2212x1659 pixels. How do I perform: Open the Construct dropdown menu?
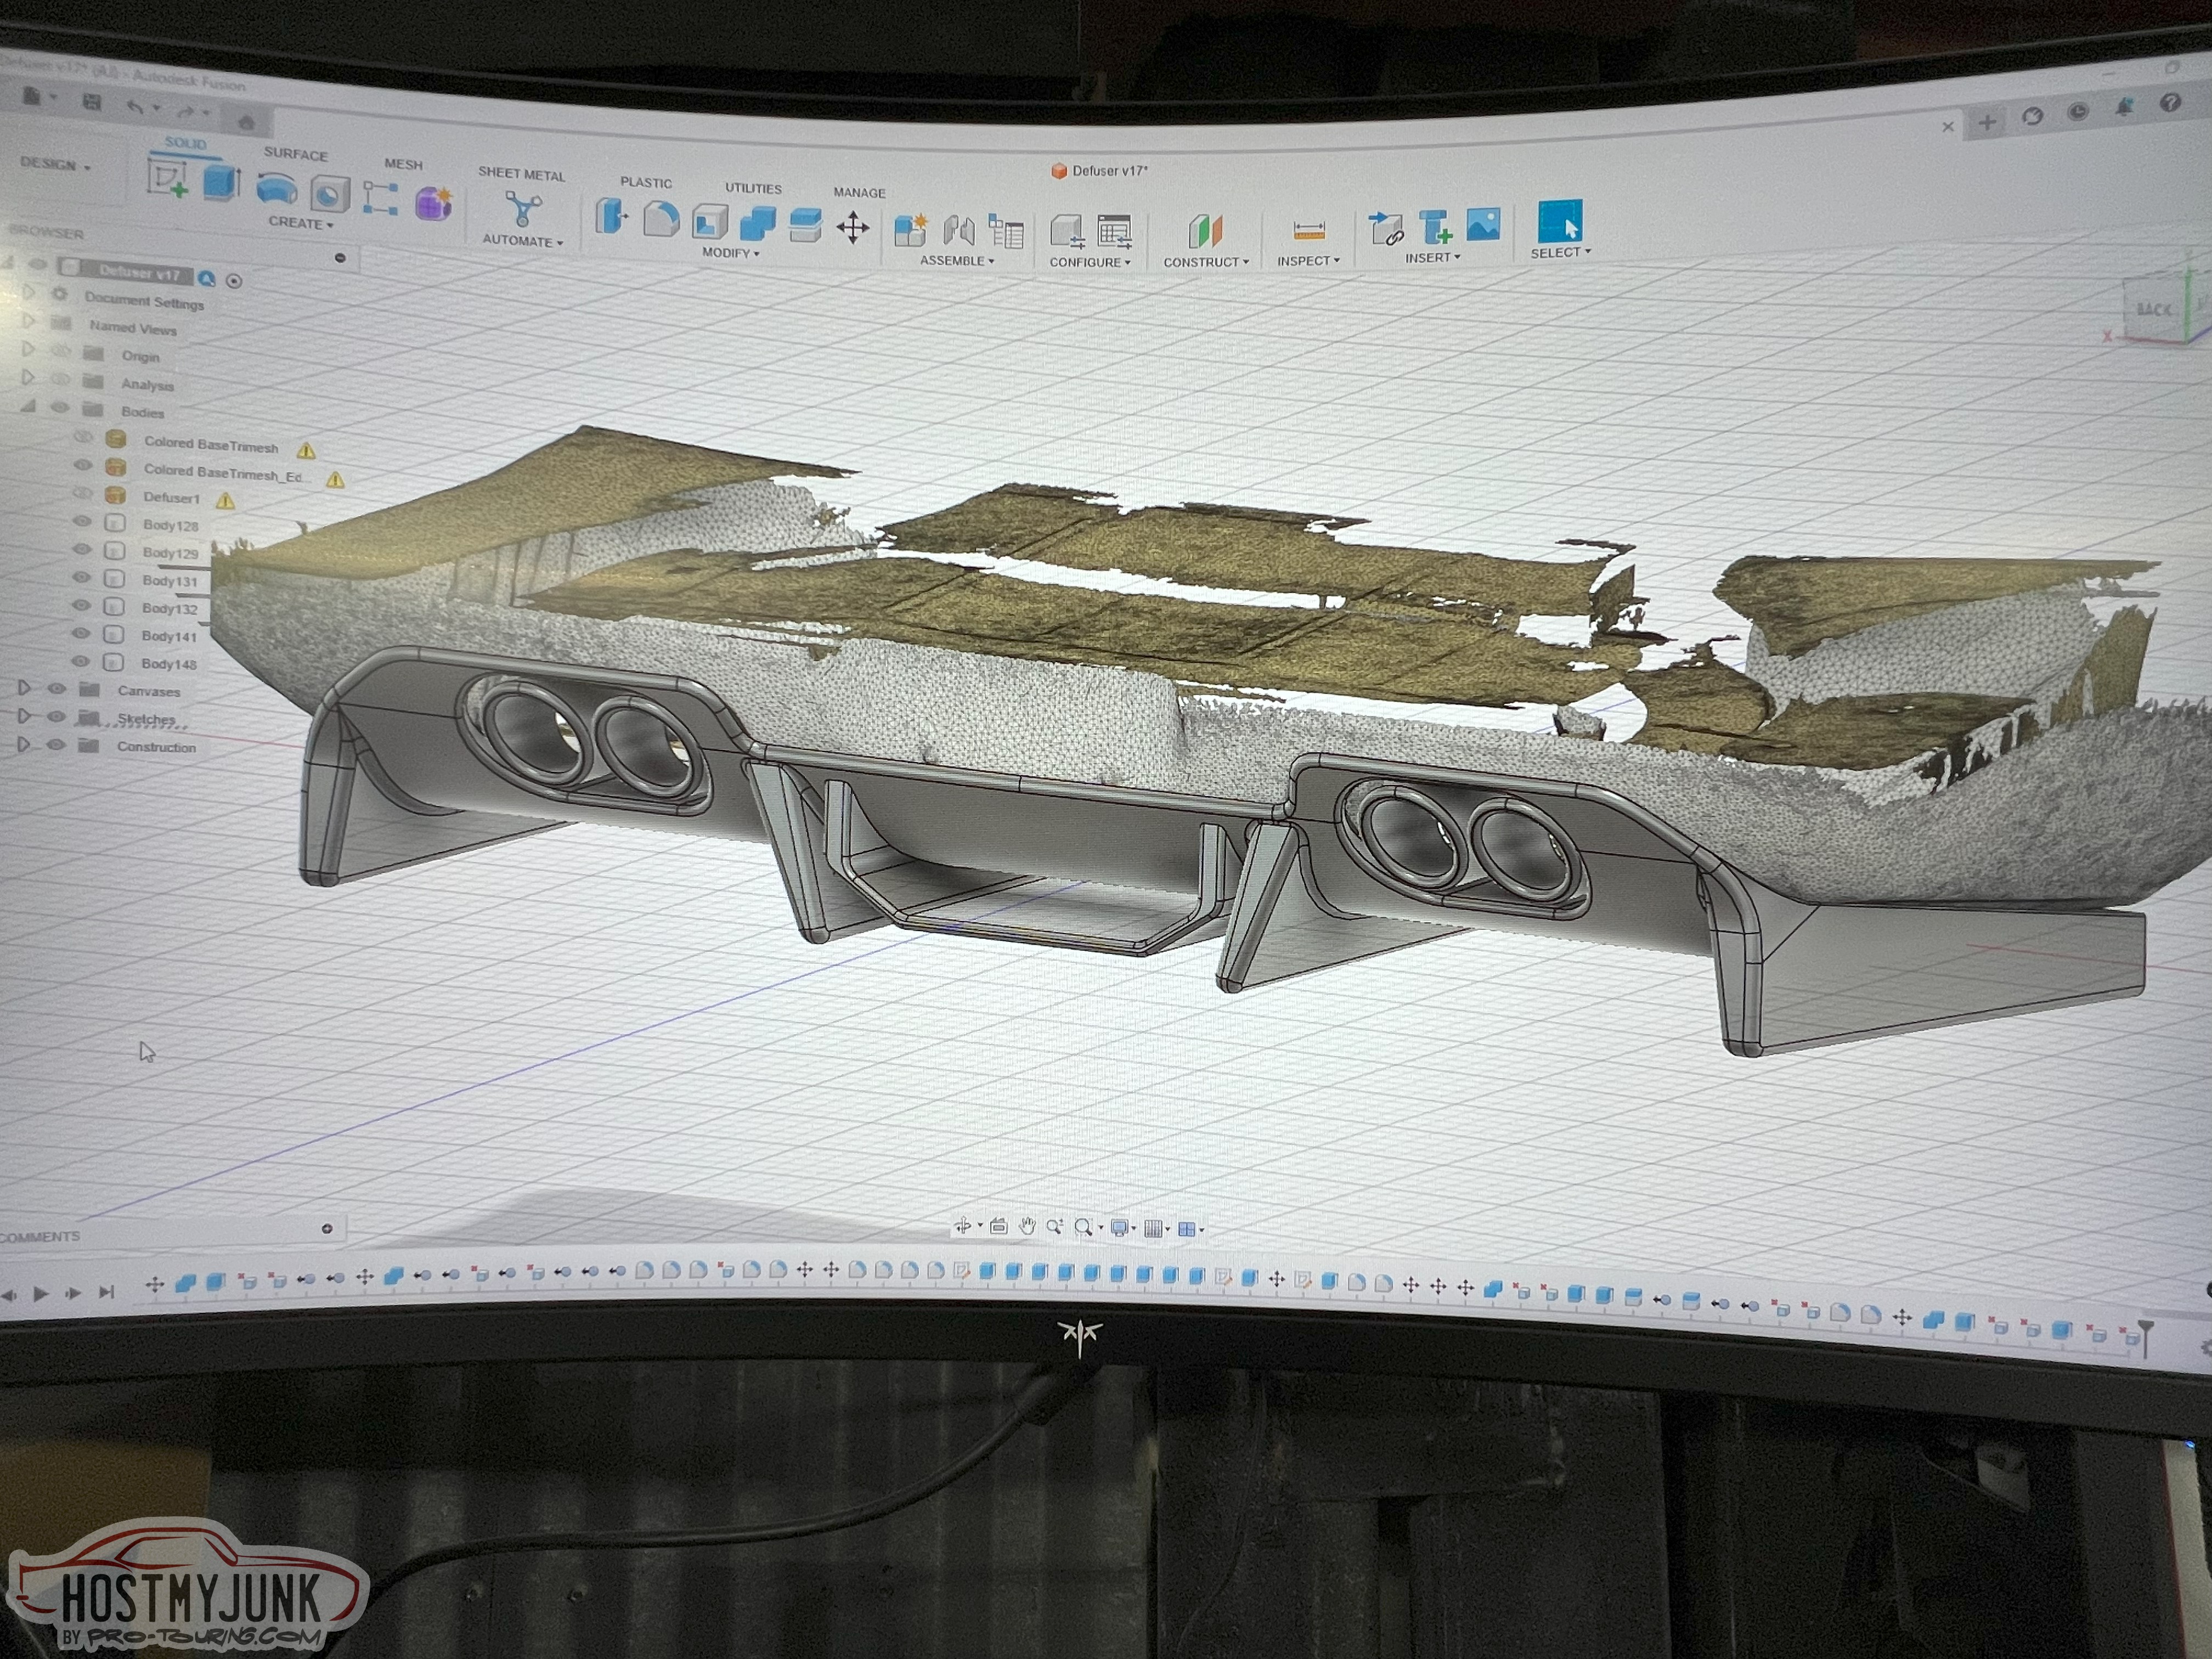point(1205,262)
